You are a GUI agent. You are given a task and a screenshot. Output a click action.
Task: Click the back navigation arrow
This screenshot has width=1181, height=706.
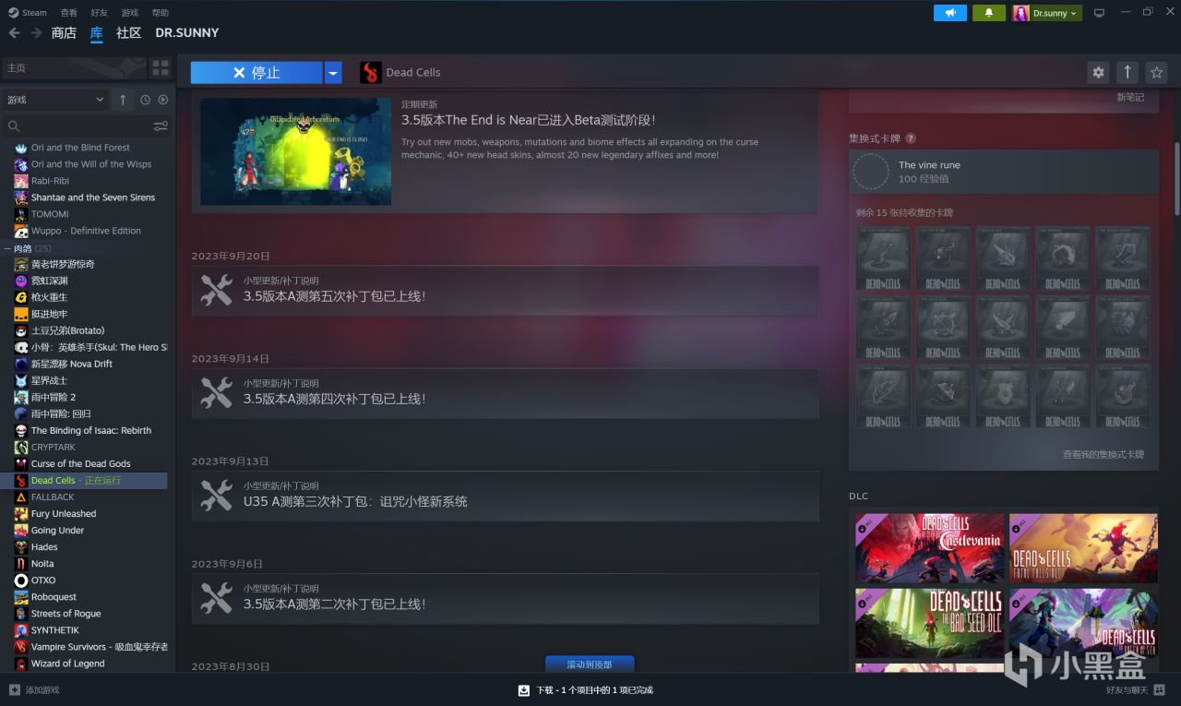pos(14,32)
